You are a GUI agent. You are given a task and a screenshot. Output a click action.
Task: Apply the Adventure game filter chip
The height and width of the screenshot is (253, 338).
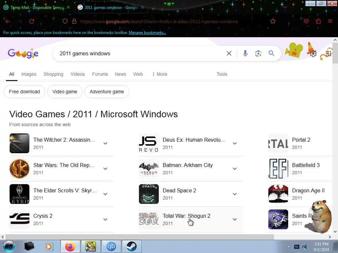[107, 92]
